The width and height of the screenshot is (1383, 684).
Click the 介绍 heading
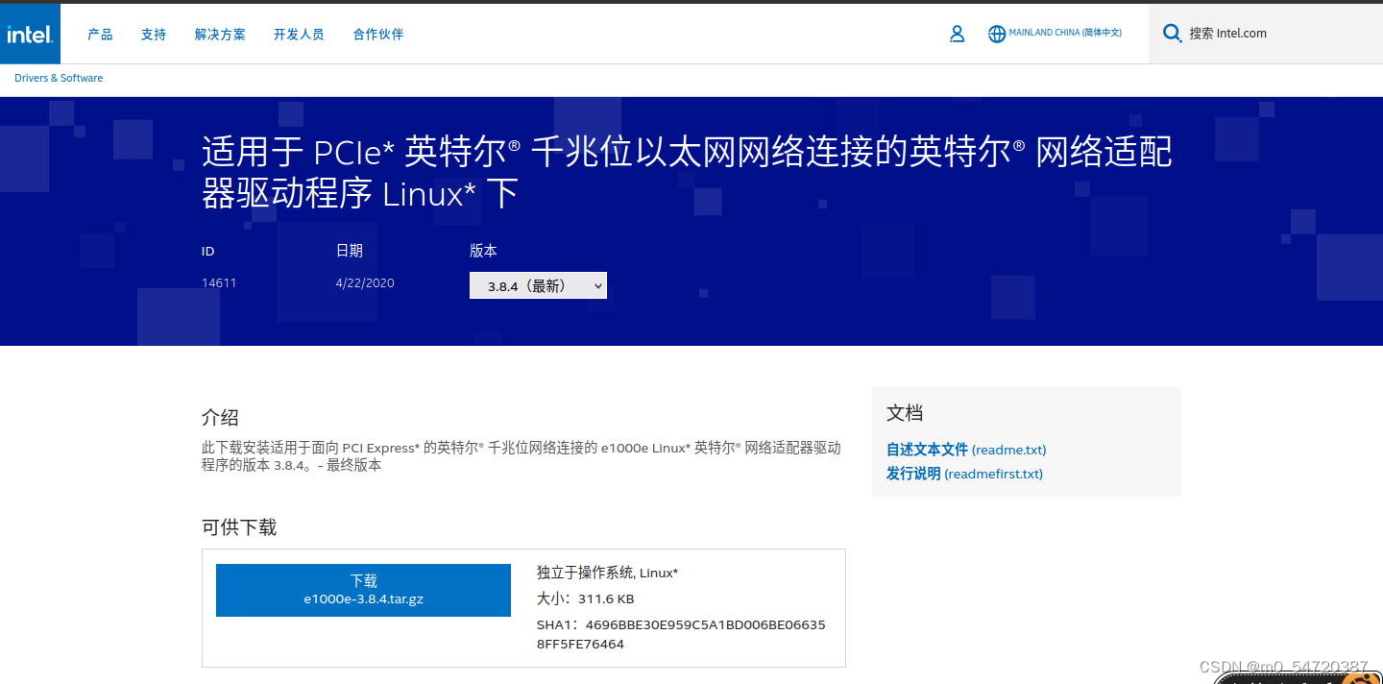coord(220,418)
